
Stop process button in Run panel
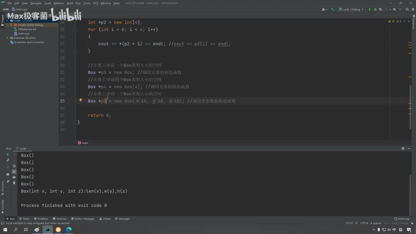[8, 167]
